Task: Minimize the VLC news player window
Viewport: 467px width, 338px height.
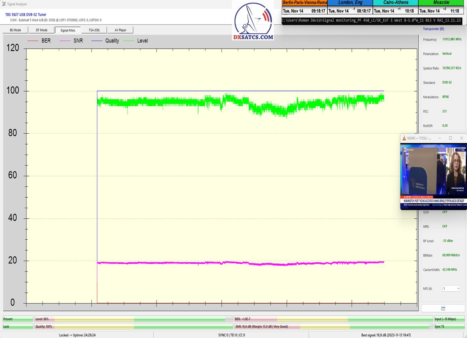Action: pos(439,138)
